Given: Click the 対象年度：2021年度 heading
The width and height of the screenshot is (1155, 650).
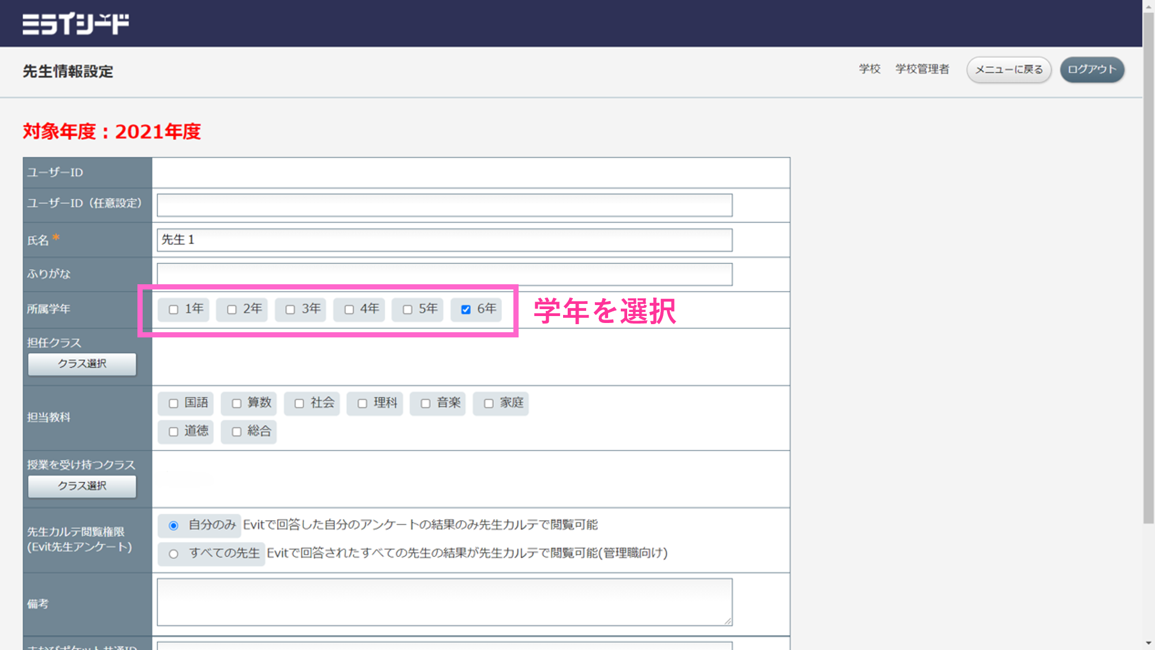Looking at the screenshot, I should tap(111, 132).
